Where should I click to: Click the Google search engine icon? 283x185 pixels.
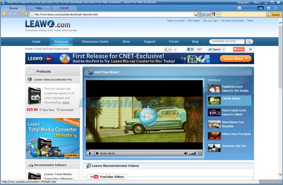click(214, 14)
